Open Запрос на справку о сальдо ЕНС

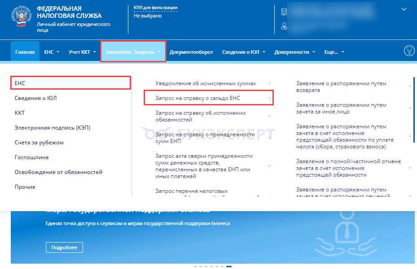coord(198,98)
